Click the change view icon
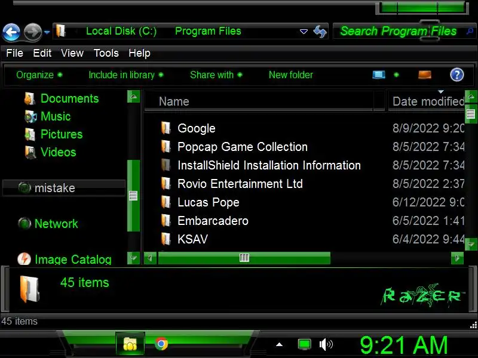 [x=379, y=75]
